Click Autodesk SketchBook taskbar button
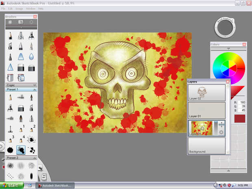The height and width of the screenshot is (189, 252). tap(55, 186)
